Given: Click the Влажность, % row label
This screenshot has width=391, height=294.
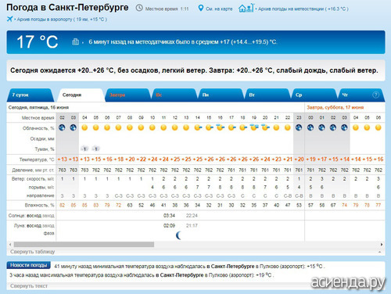Looking at the screenshot, I should click(39, 206).
